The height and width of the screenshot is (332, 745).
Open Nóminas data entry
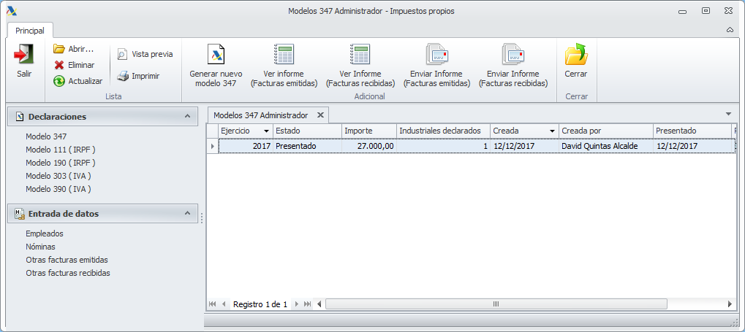(x=40, y=247)
